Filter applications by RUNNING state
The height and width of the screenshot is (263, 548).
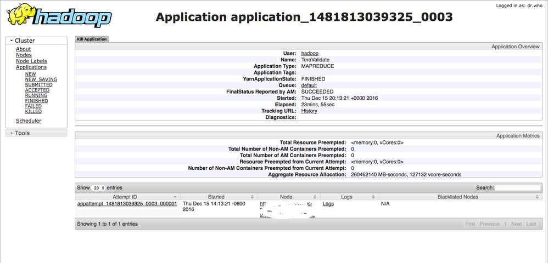click(x=37, y=95)
